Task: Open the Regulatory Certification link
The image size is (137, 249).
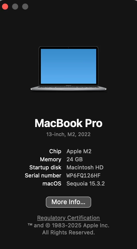Action: pos(68,218)
